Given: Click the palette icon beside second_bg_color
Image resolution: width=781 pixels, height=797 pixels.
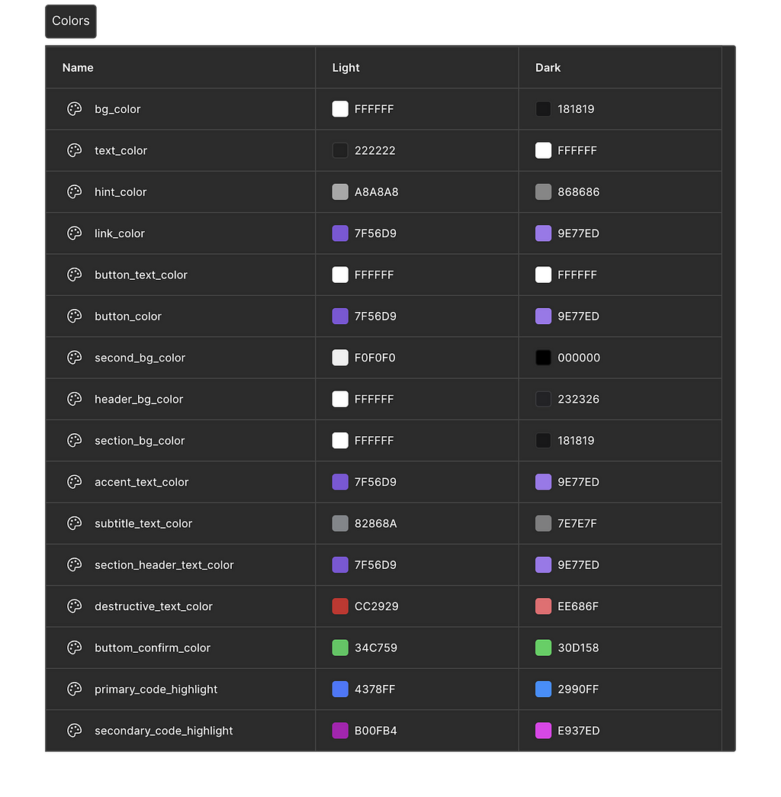Looking at the screenshot, I should (x=74, y=358).
